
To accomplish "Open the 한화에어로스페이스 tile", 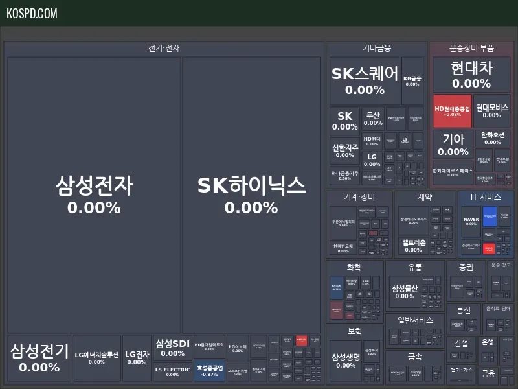I will click(453, 172).
